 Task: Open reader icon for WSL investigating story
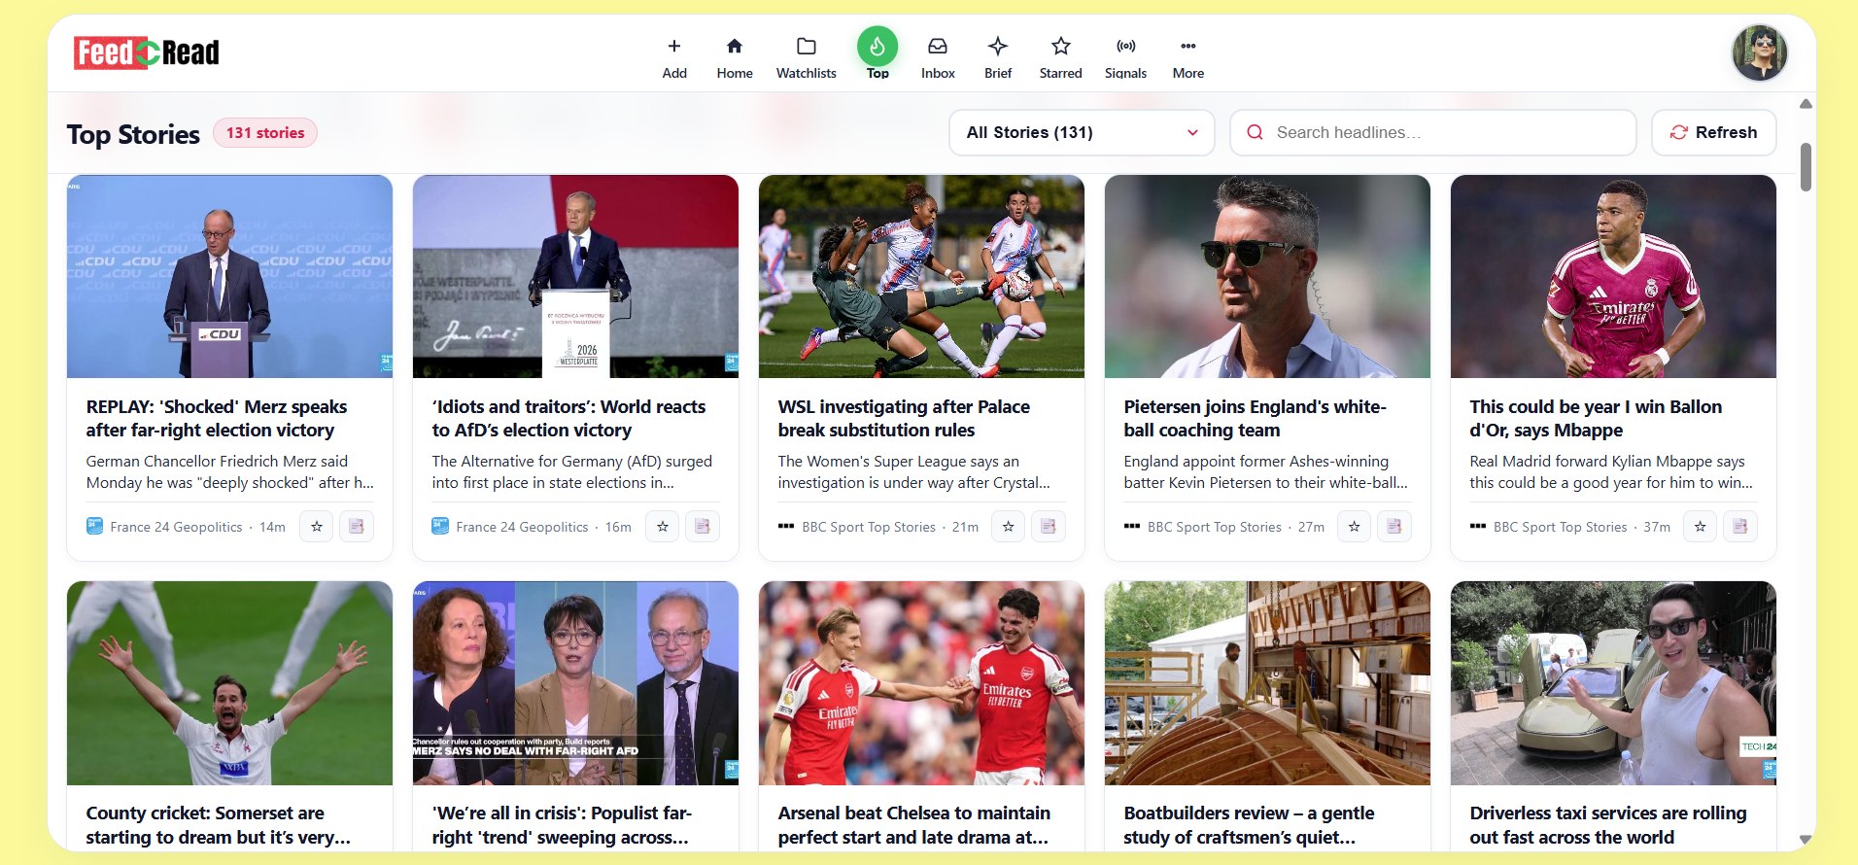pyautogui.click(x=1049, y=527)
